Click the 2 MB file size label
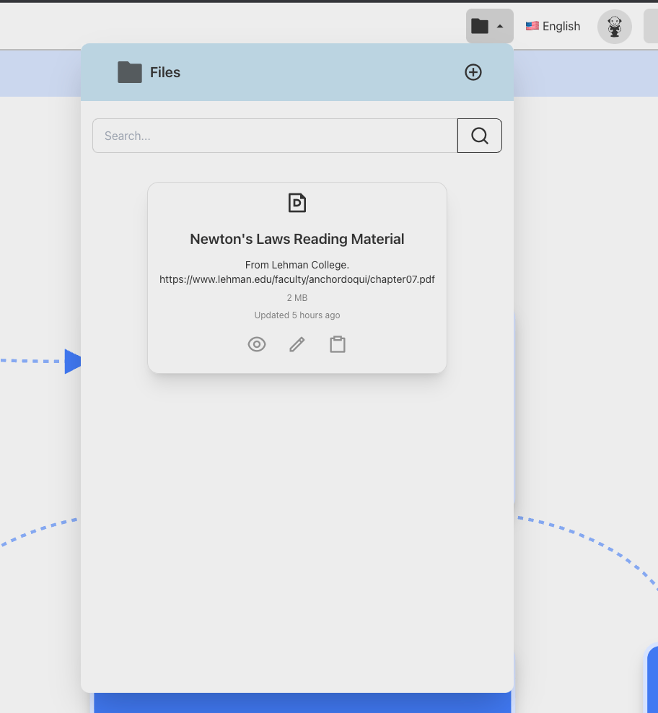The width and height of the screenshot is (658, 713). click(297, 298)
